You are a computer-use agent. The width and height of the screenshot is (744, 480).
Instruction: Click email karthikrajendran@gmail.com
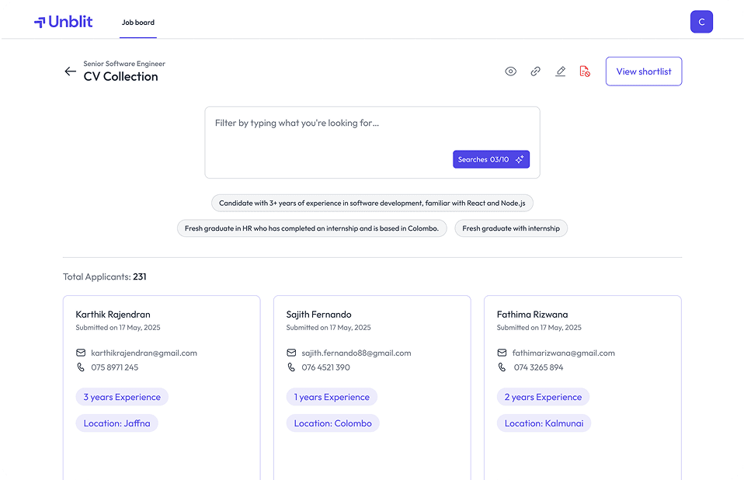point(144,353)
